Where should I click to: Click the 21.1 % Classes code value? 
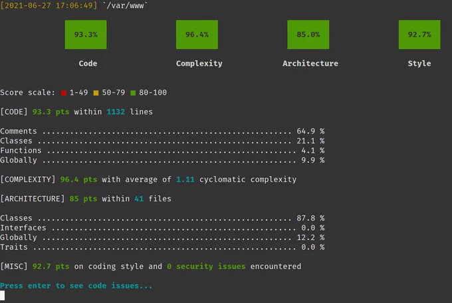310,141
